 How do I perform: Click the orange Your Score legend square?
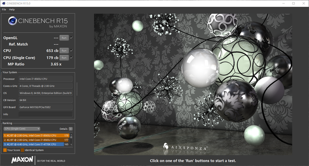[5, 150]
